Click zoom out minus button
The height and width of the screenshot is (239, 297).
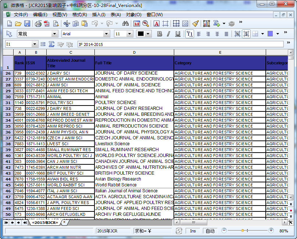(224, 231)
